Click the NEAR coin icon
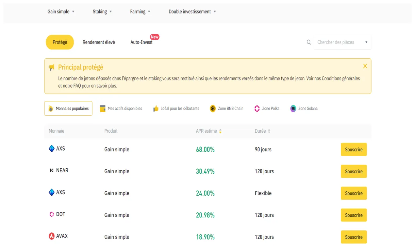The width and height of the screenshot is (415, 251). pos(52,171)
